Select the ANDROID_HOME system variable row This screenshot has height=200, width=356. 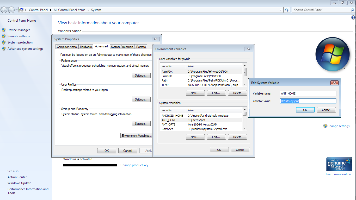pos(201,116)
